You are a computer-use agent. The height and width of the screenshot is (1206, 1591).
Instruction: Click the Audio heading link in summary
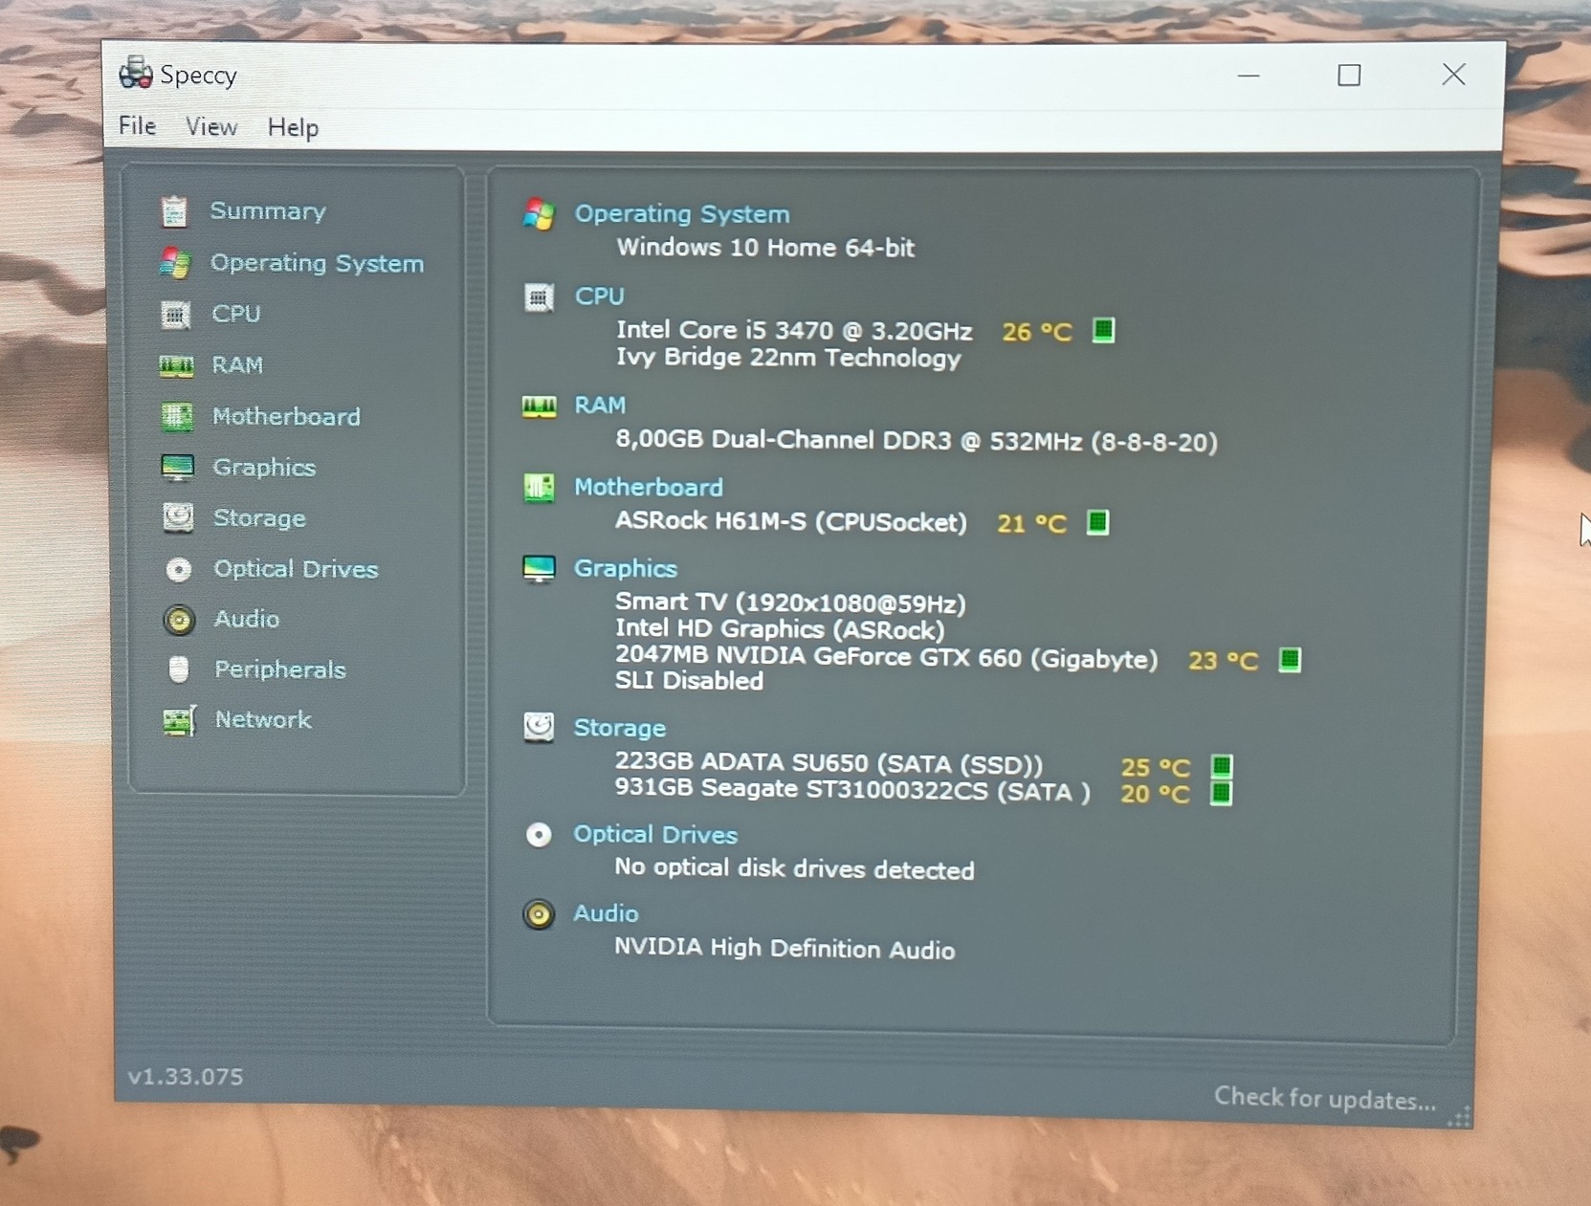pos(606,914)
